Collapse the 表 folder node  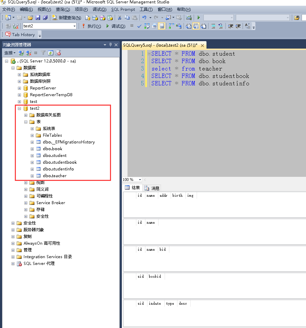point(26,122)
